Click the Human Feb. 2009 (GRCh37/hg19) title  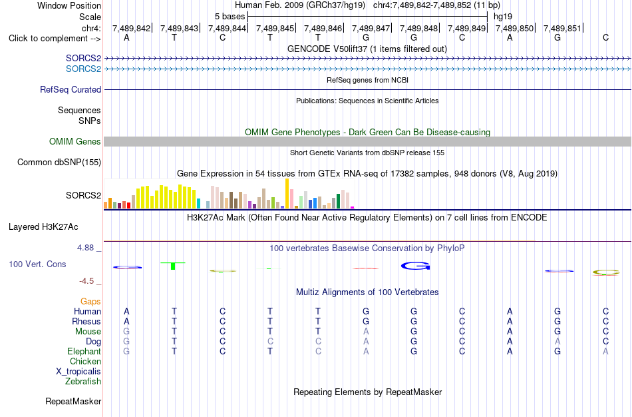pos(300,5)
